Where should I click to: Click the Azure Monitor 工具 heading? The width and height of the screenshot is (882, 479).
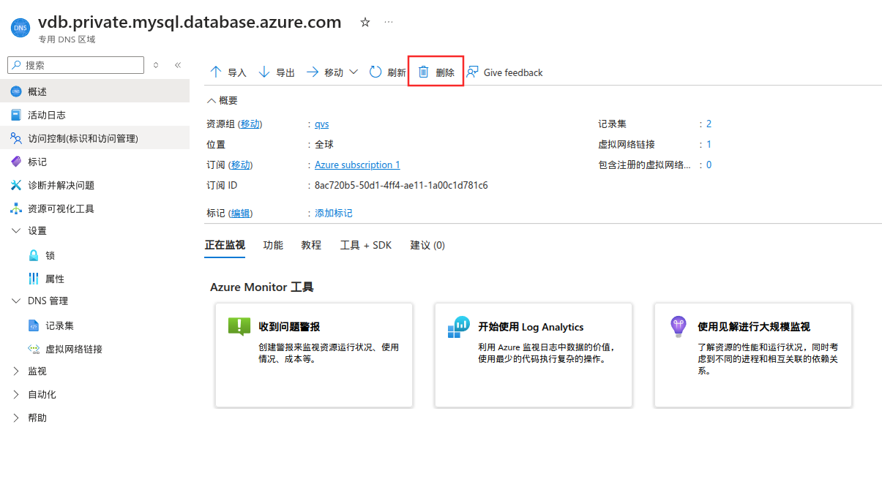[x=262, y=287]
